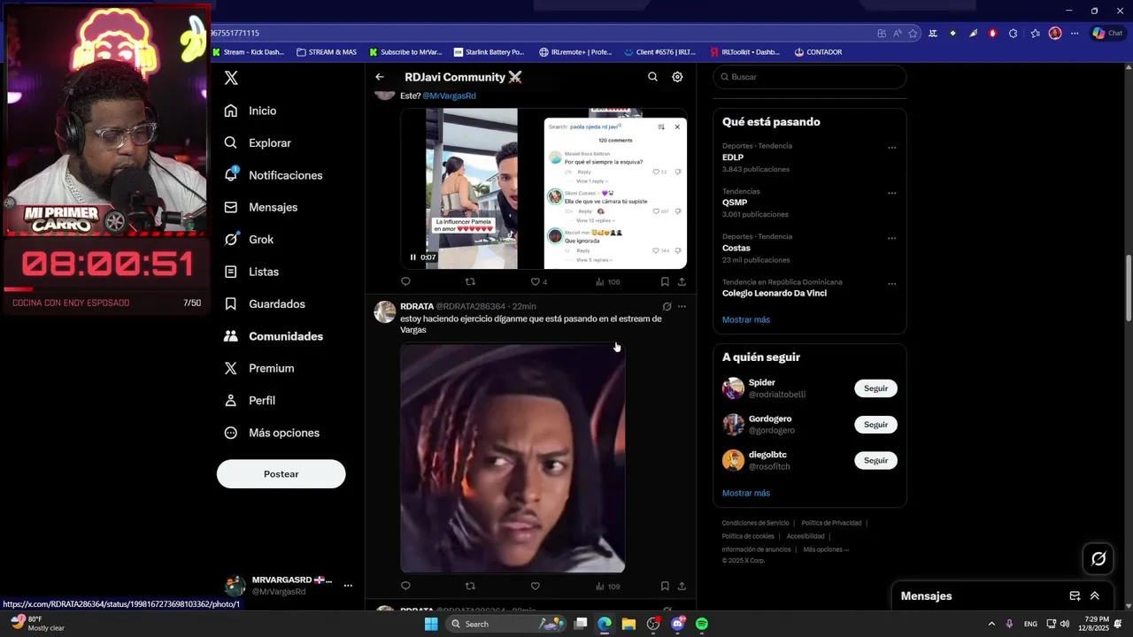Open Inicio in the X sidebar
Screen dimensions: 1133x637
[250, 111]
